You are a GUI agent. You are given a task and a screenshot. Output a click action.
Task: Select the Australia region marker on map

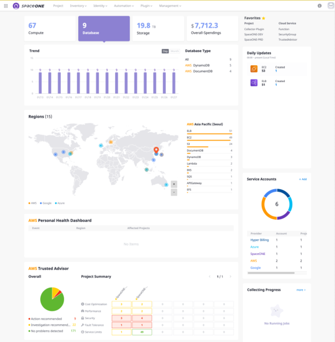166,185
